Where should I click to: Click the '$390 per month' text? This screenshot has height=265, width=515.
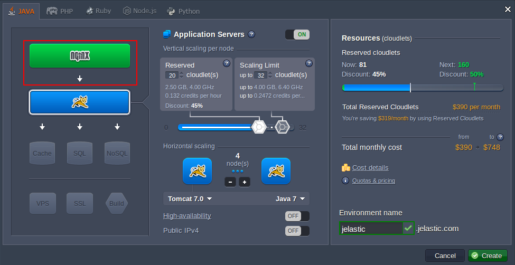pyautogui.click(x=476, y=107)
